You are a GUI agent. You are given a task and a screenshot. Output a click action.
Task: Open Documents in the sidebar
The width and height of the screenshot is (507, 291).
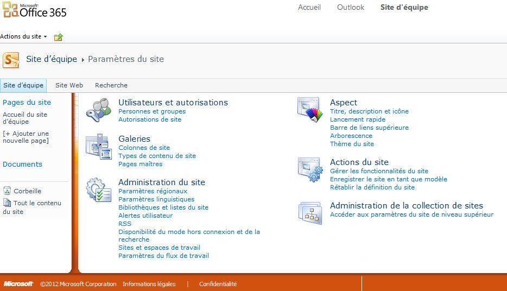pyautogui.click(x=22, y=165)
